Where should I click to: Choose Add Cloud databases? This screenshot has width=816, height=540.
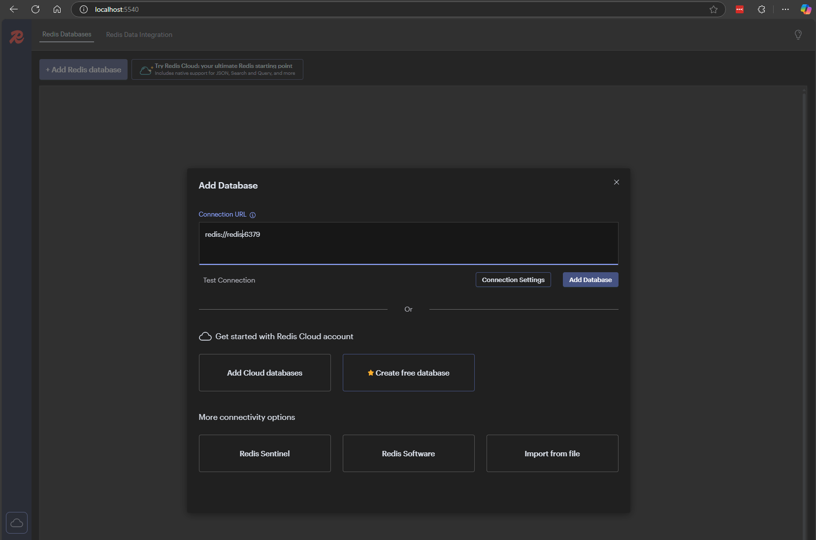click(x=265, y=373)
